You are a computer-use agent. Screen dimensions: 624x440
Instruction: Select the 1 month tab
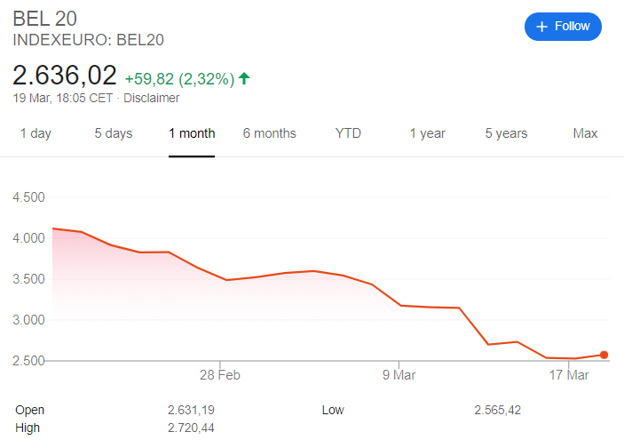192,133
